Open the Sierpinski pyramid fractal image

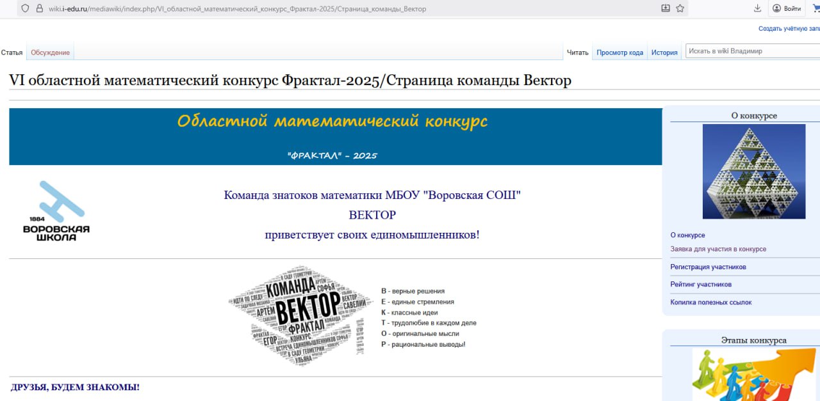[753, 171]
